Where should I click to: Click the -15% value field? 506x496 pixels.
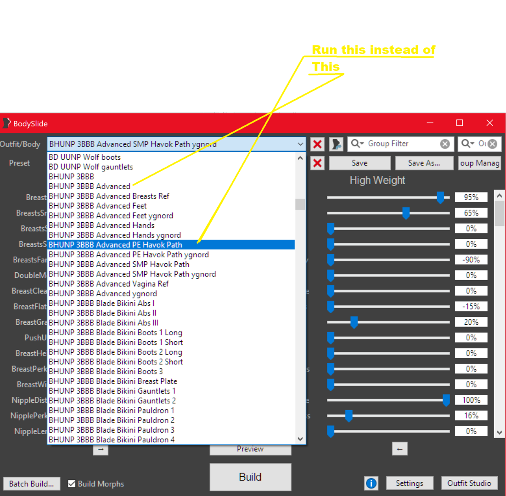(x=471, y=307)
